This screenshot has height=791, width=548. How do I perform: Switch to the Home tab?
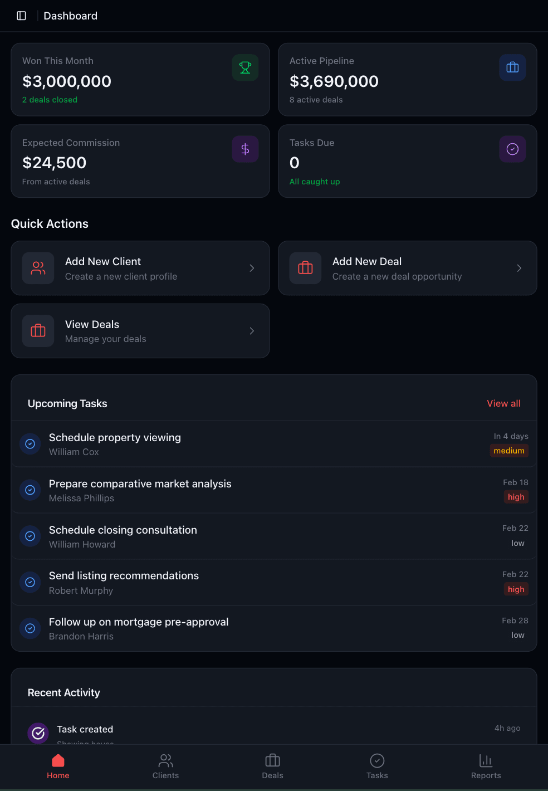(58, 766)
